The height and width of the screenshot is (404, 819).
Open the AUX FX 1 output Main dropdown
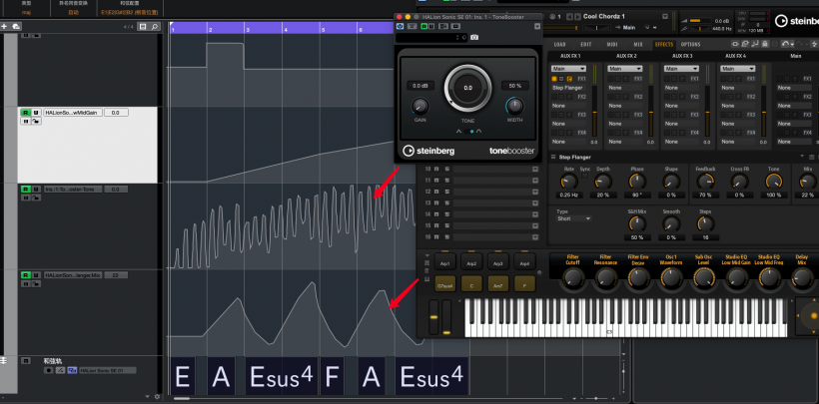pyautogui.click(x=568, y=69)
